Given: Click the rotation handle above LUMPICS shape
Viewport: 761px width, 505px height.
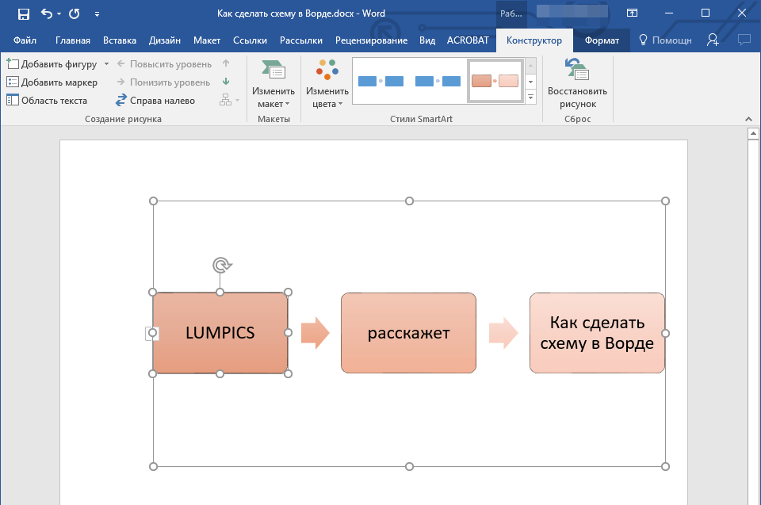Looking at the screenshot, I should (x=221, y=266).
